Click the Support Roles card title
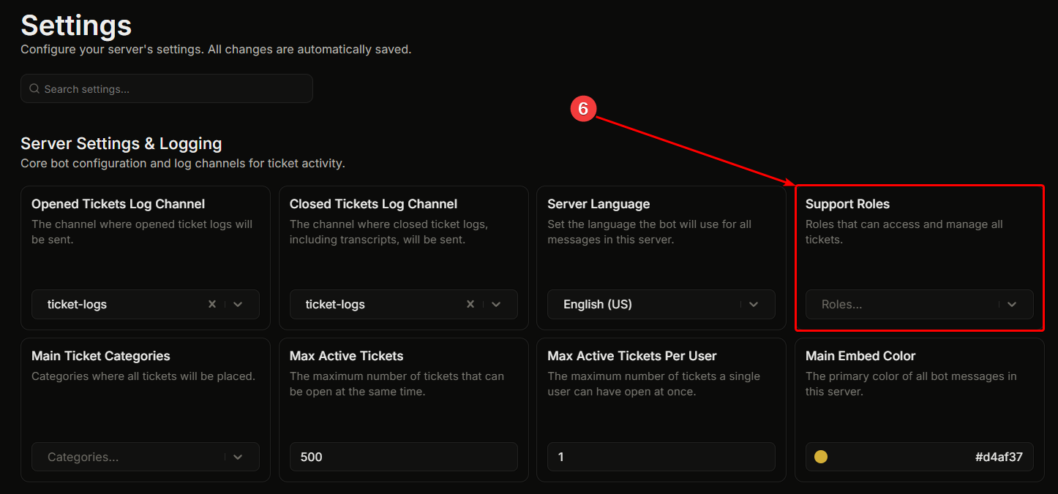 coord(847,204)
